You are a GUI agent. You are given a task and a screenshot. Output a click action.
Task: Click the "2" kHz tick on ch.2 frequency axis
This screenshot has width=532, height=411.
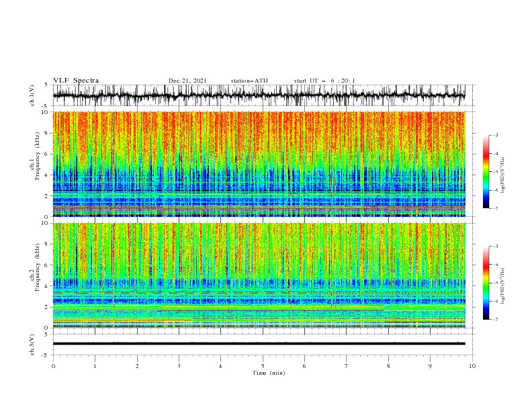[48, 307]
